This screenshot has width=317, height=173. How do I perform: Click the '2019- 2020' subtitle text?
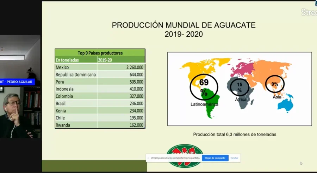pyautogui.click(x=184, y=34)
